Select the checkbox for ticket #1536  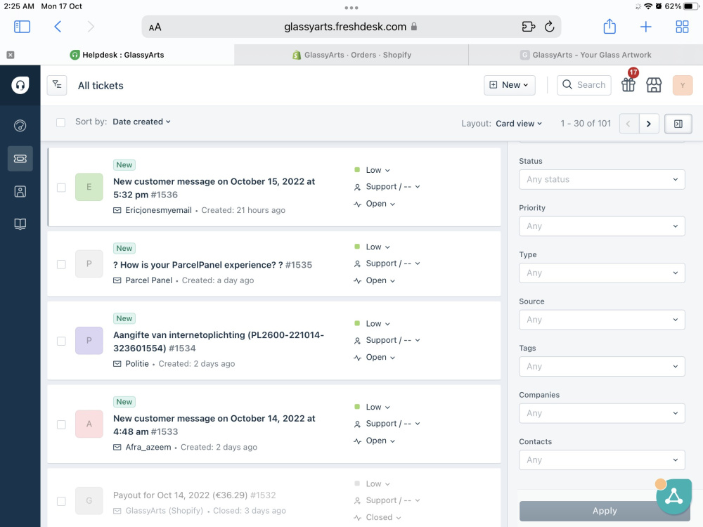click(x=61, y=188)
